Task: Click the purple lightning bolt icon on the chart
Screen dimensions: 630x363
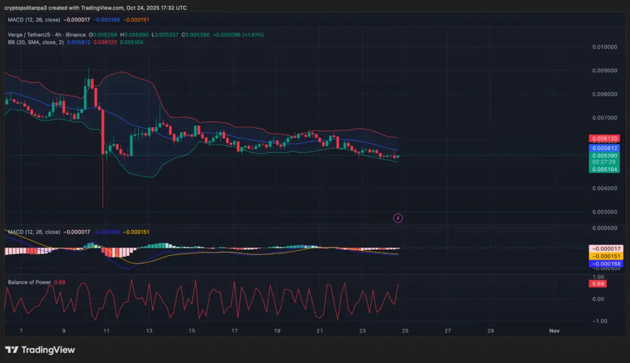Action: [x=397, y=218]
